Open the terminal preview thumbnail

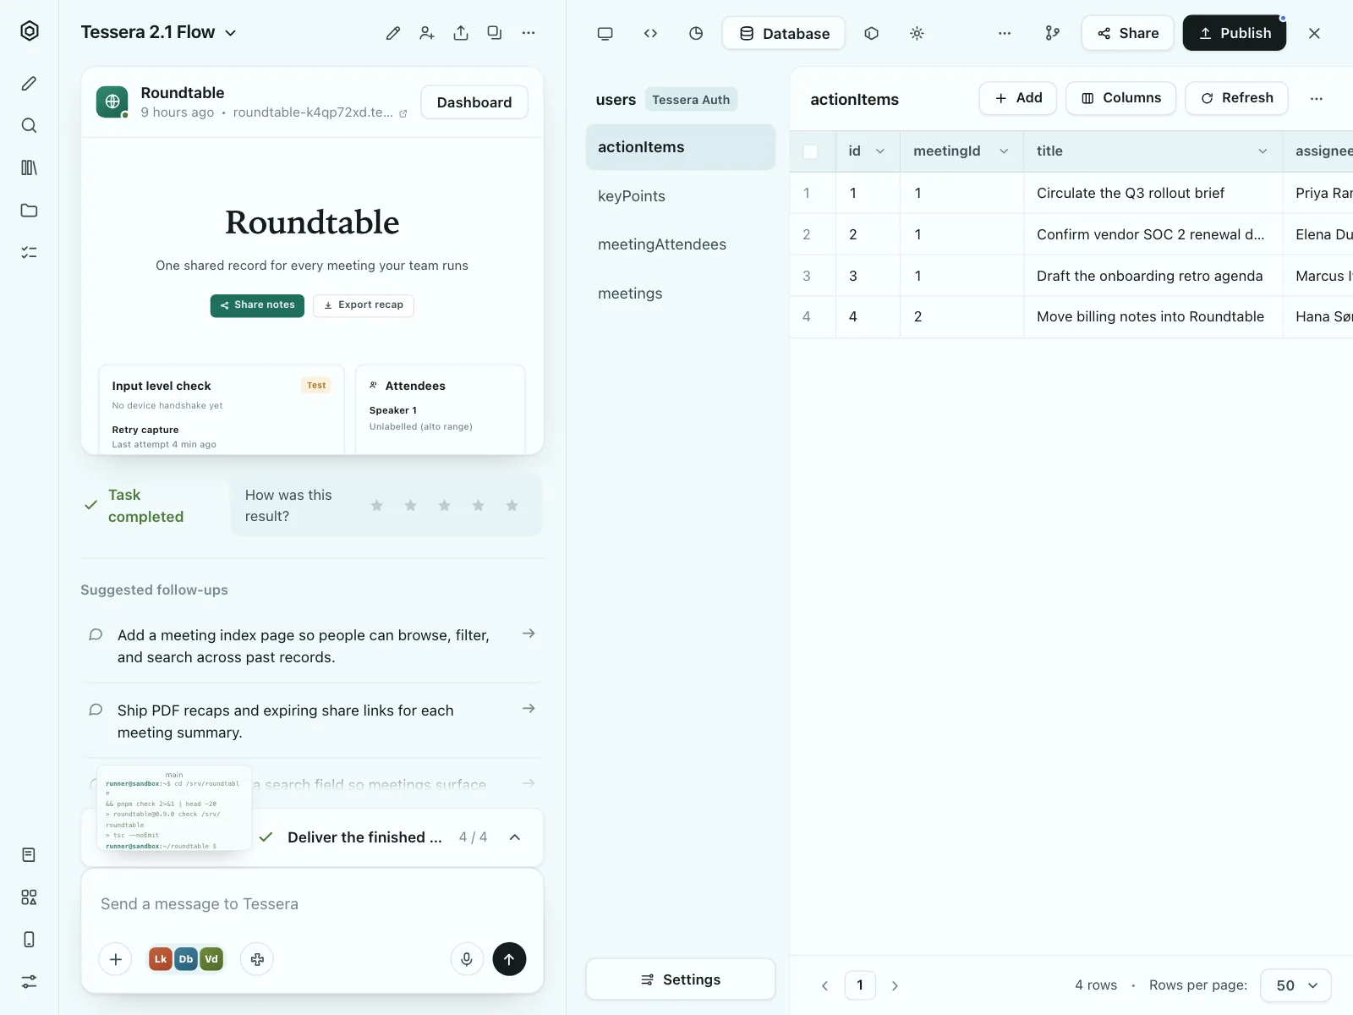coord(174,809)
